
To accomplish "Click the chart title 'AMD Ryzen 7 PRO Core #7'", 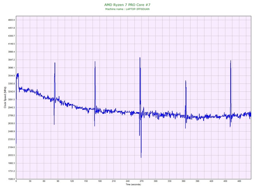I will click(127, 5).
